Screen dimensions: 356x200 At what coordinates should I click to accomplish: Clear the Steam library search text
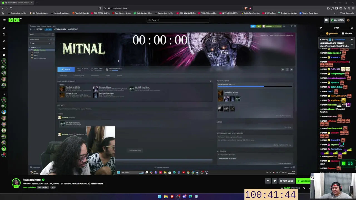pos(50,43)
